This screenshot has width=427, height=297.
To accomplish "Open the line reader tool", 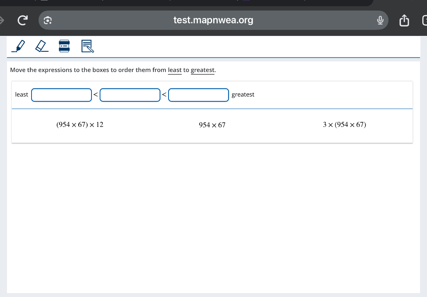I will 64,46.
